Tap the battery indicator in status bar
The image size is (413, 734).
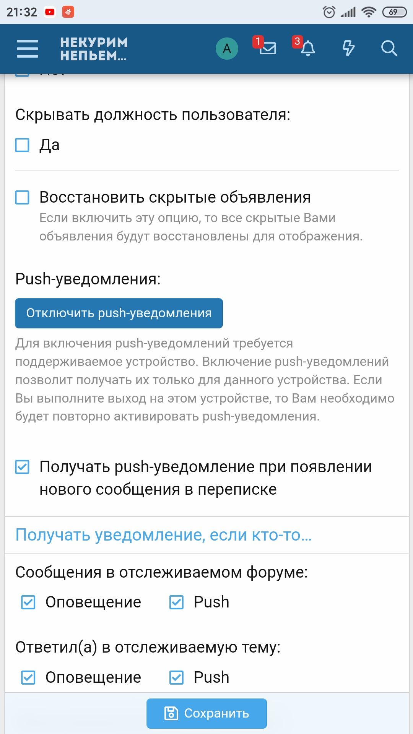tap(394, 12)
